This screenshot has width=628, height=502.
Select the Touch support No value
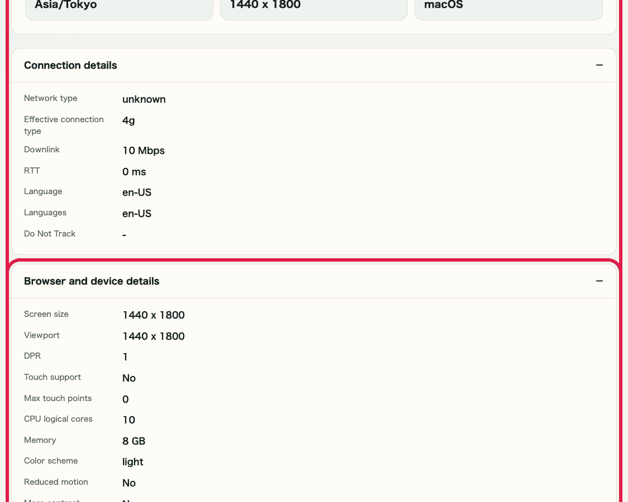(x=129, y=378)
